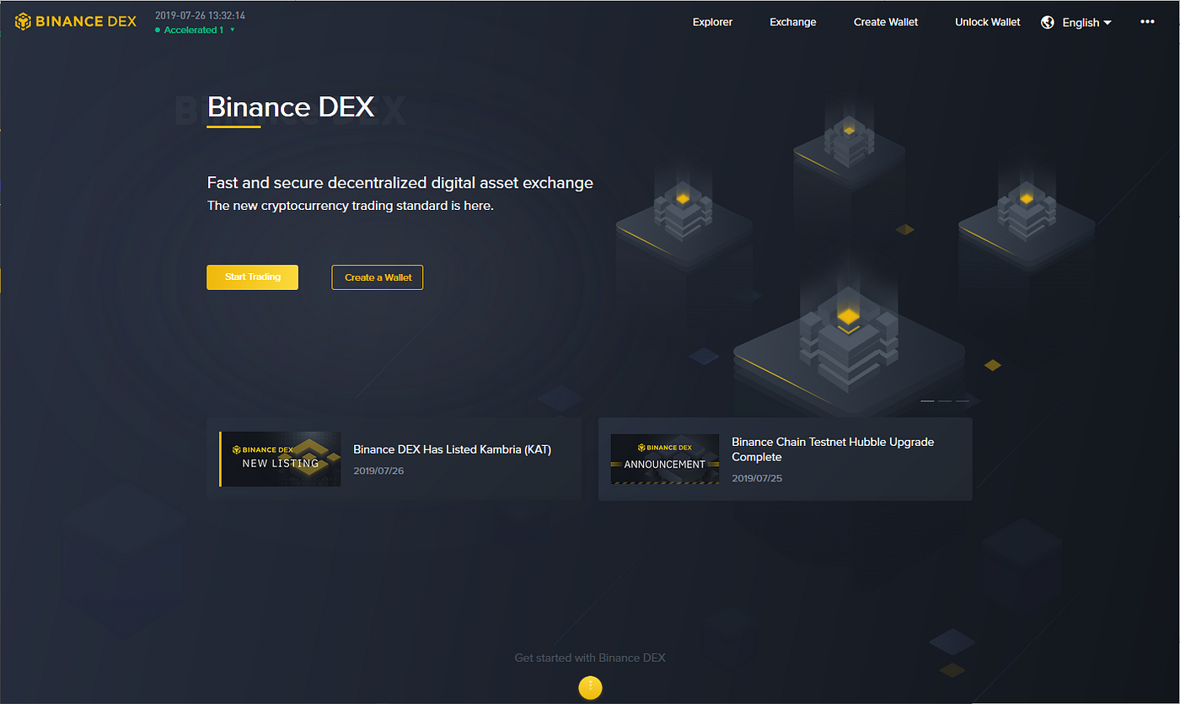
Task: Open the globe language icon
Action: [1048, 23]
